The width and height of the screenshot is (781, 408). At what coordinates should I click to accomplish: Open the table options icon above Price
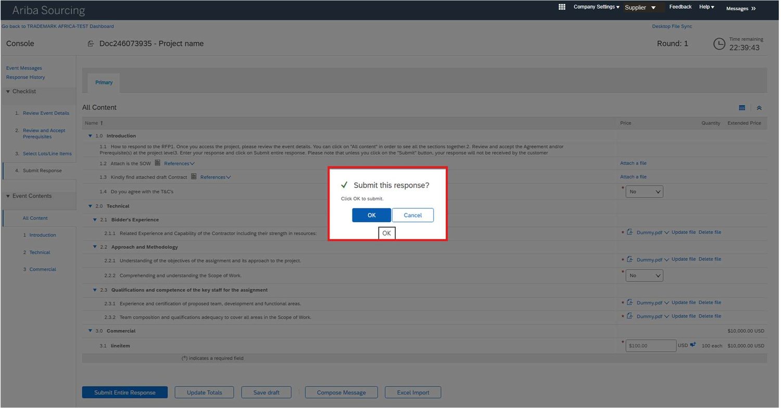click(x=742, y=108)
